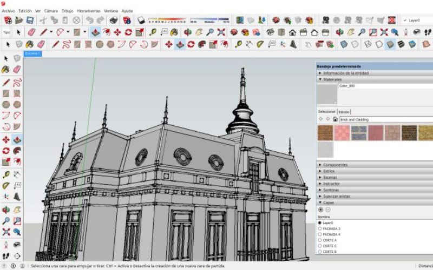
Task: Go back in materials browser
Action: [x=320, y=119]
